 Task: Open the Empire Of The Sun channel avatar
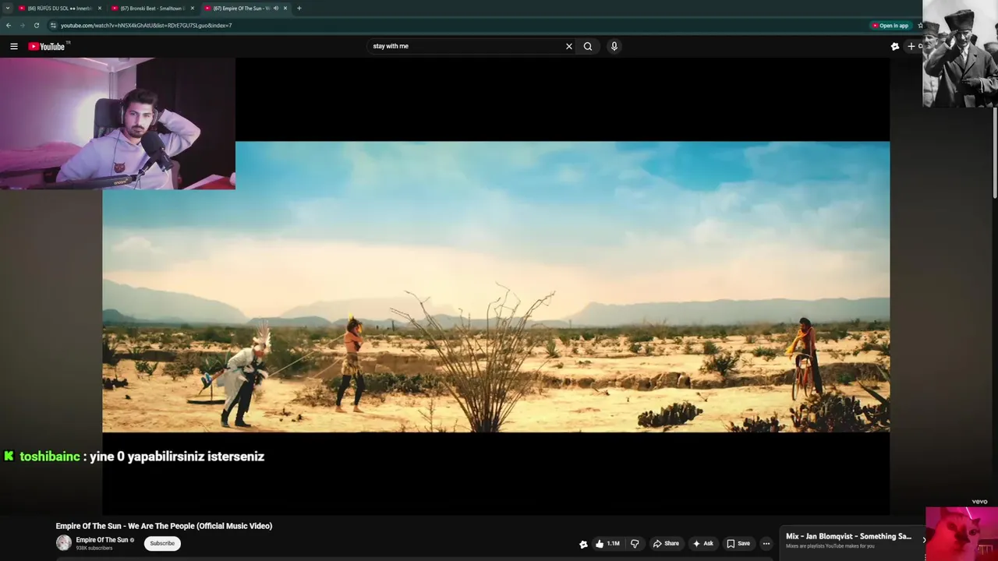(64, 543)
